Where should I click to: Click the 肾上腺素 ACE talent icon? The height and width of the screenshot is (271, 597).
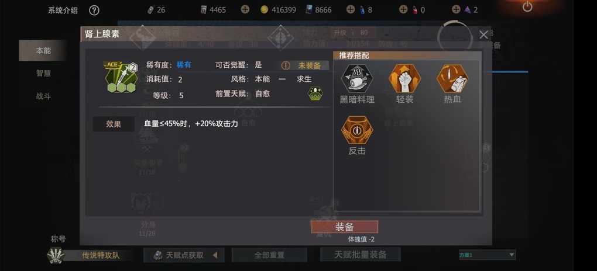[x=121, y=77]
